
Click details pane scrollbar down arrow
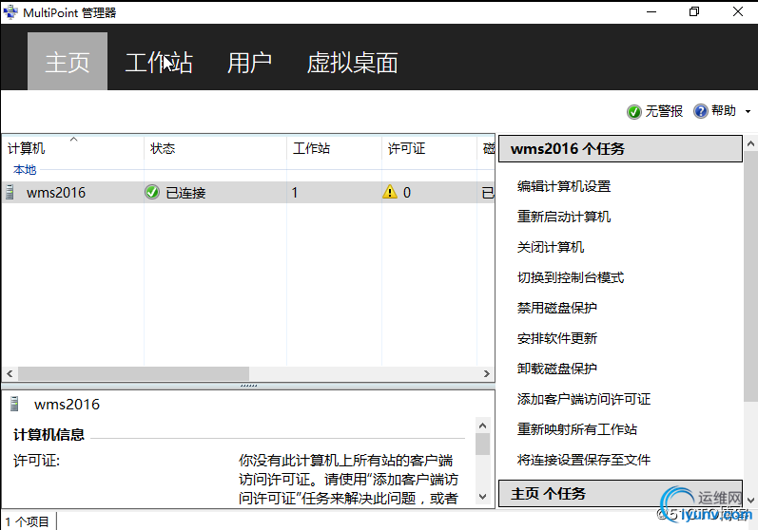coord(482,496)
